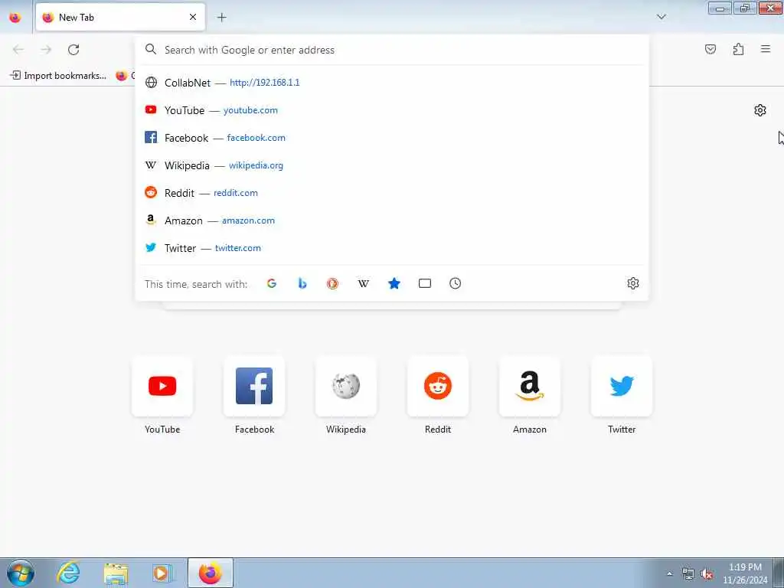Reload the current page
Image resolution: width=784 pixels, height=588 pixels.
(x=73, y=50)
